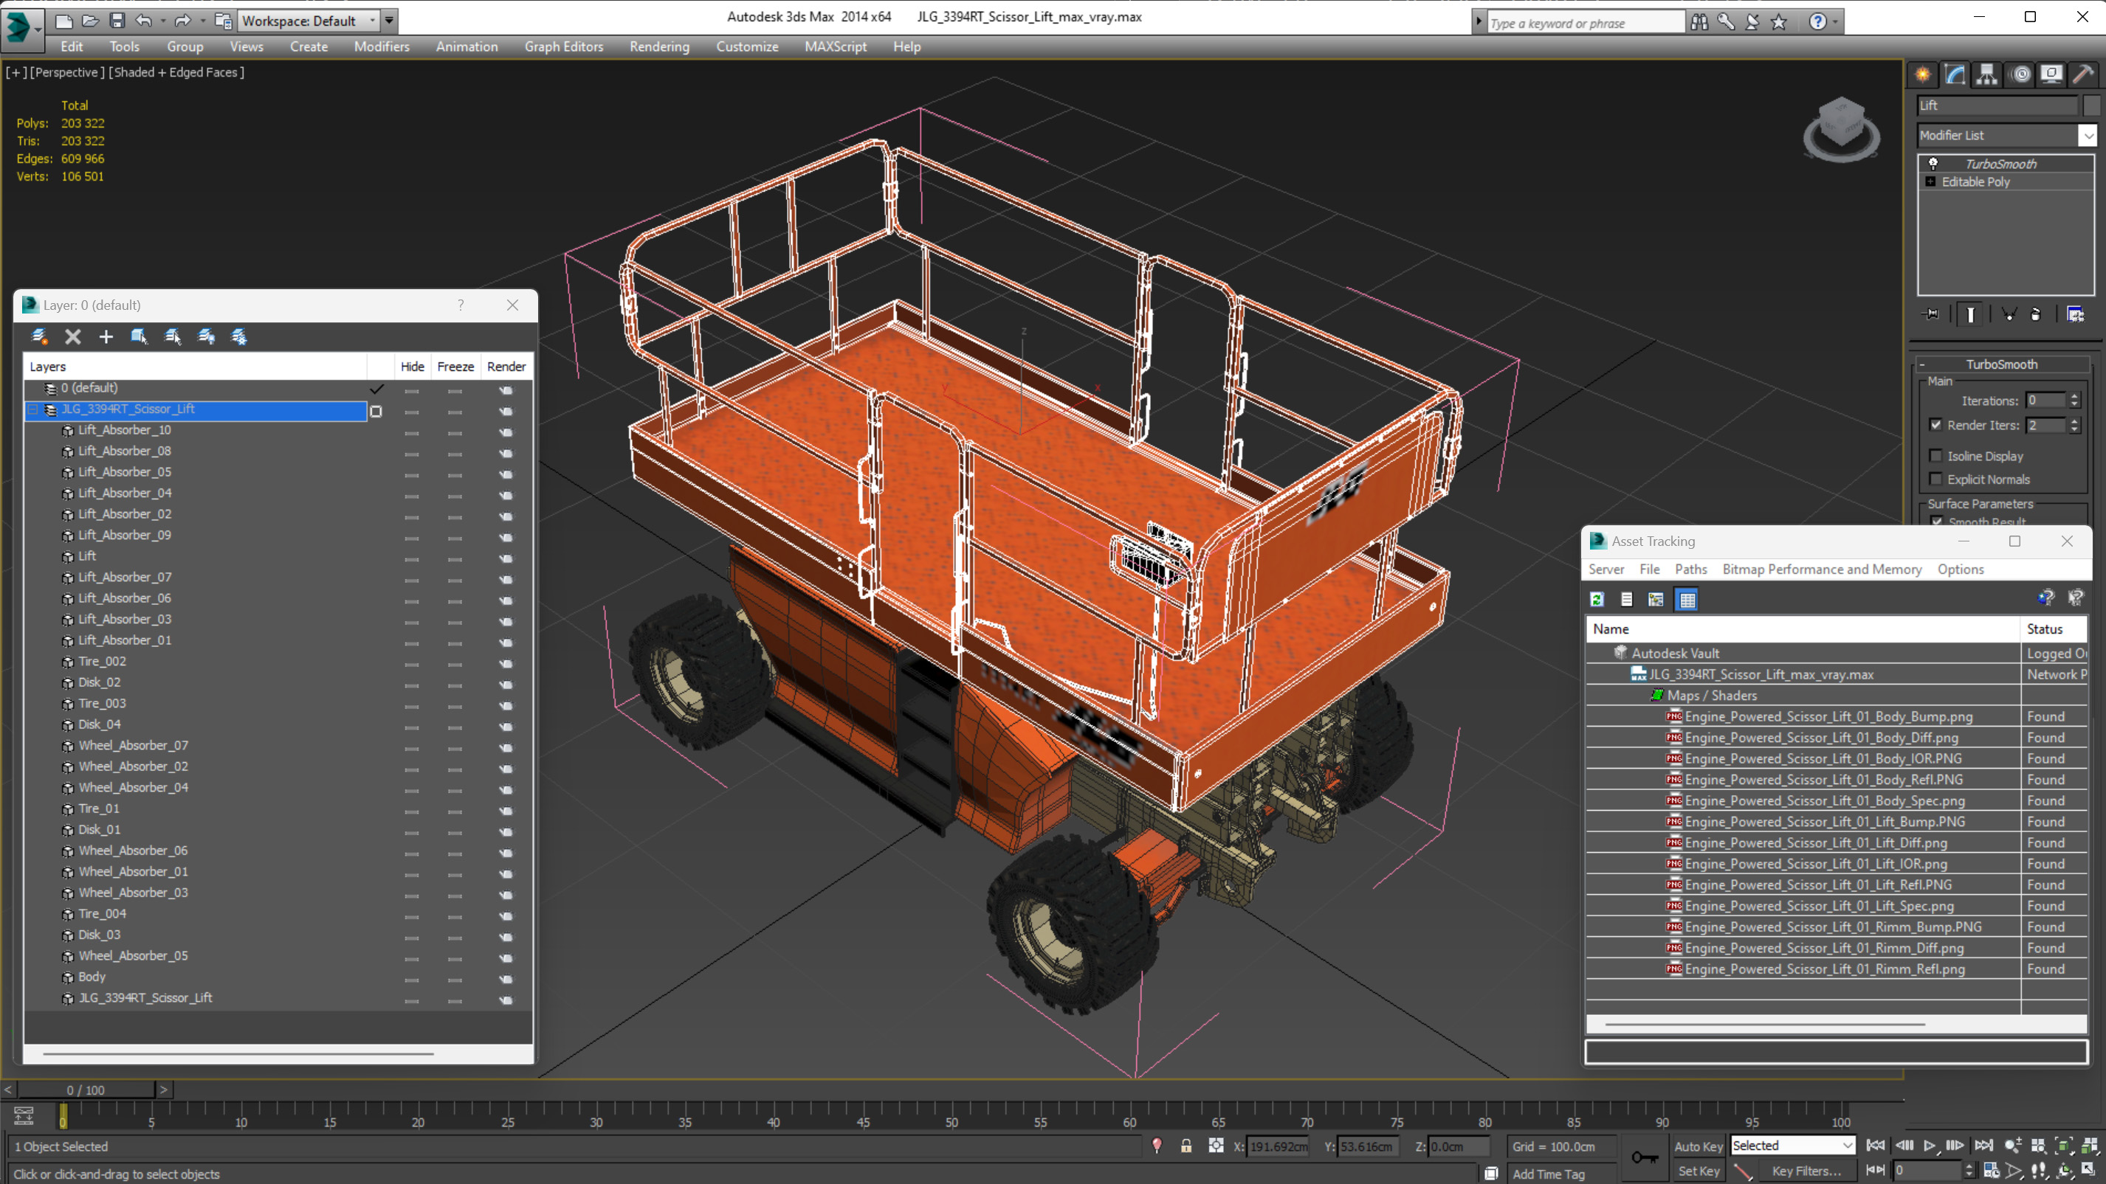Toggle Render teapot for Body row
This screenshot has height=1184, width=2106.
pyautogui.click(x=506, y=977)
